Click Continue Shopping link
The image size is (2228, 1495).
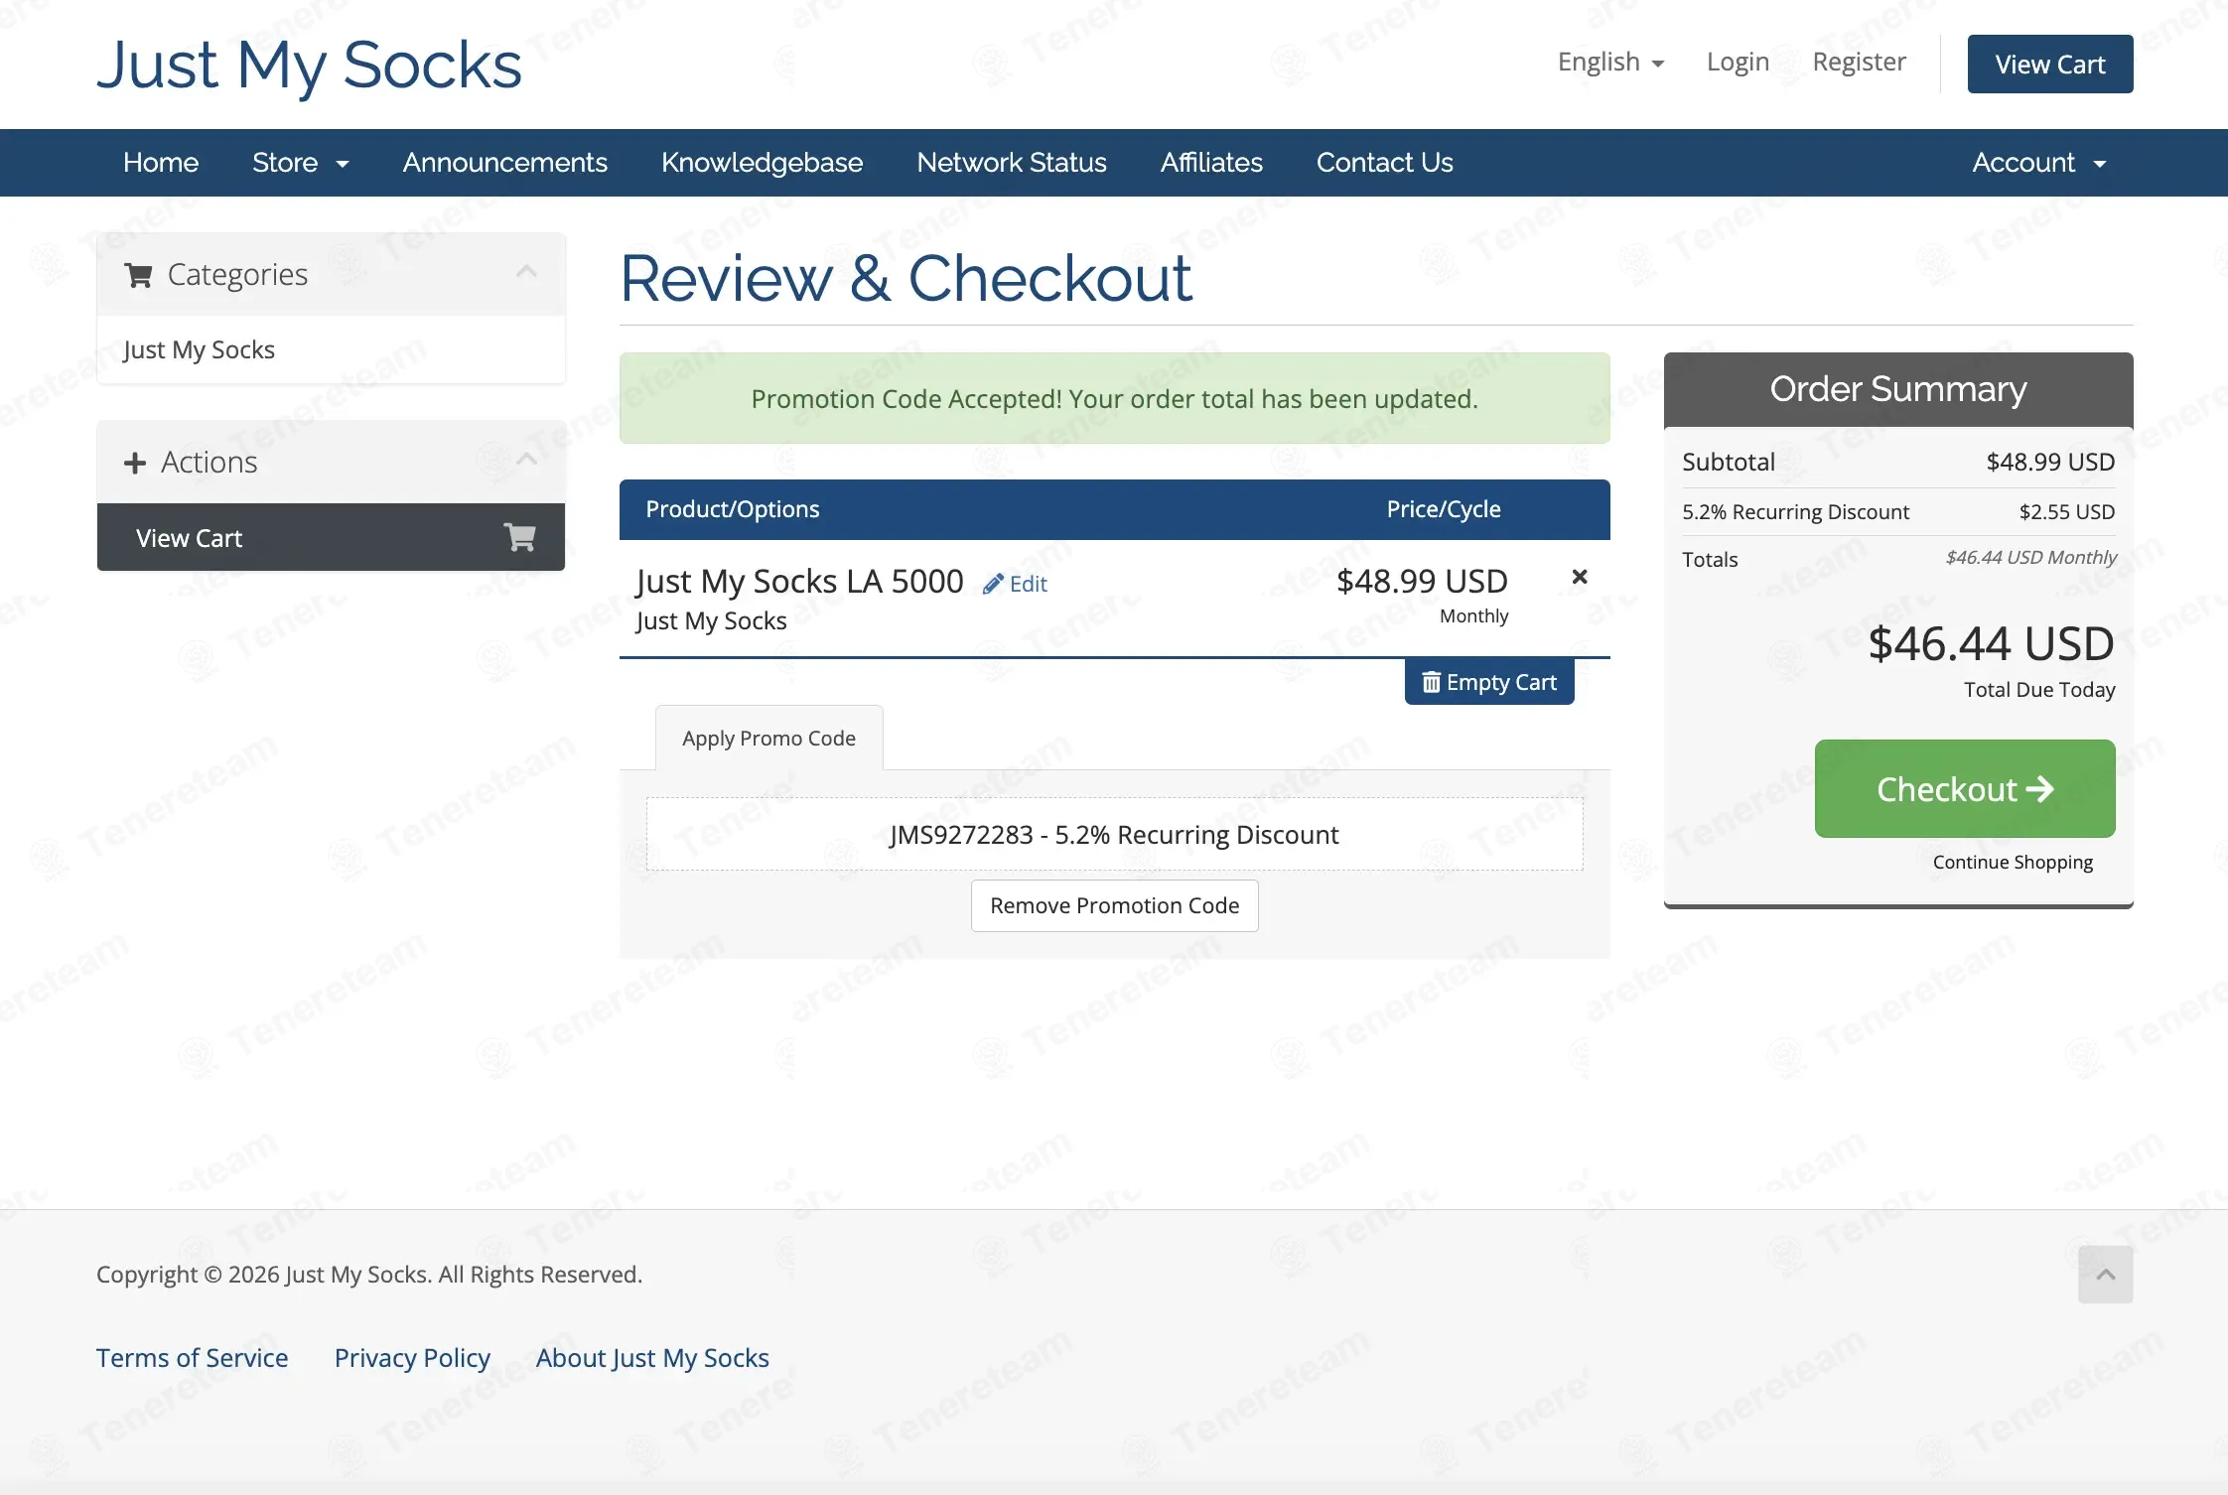2013,862
